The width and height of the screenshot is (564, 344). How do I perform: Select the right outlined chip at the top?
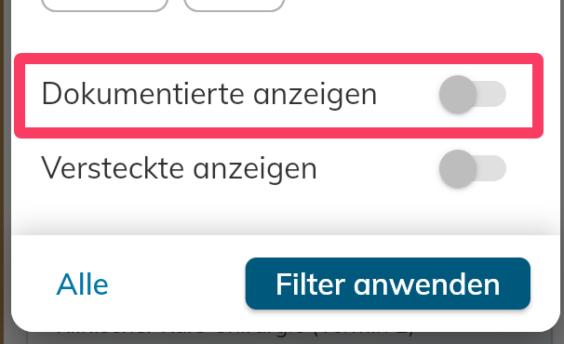tap(234, 6)
